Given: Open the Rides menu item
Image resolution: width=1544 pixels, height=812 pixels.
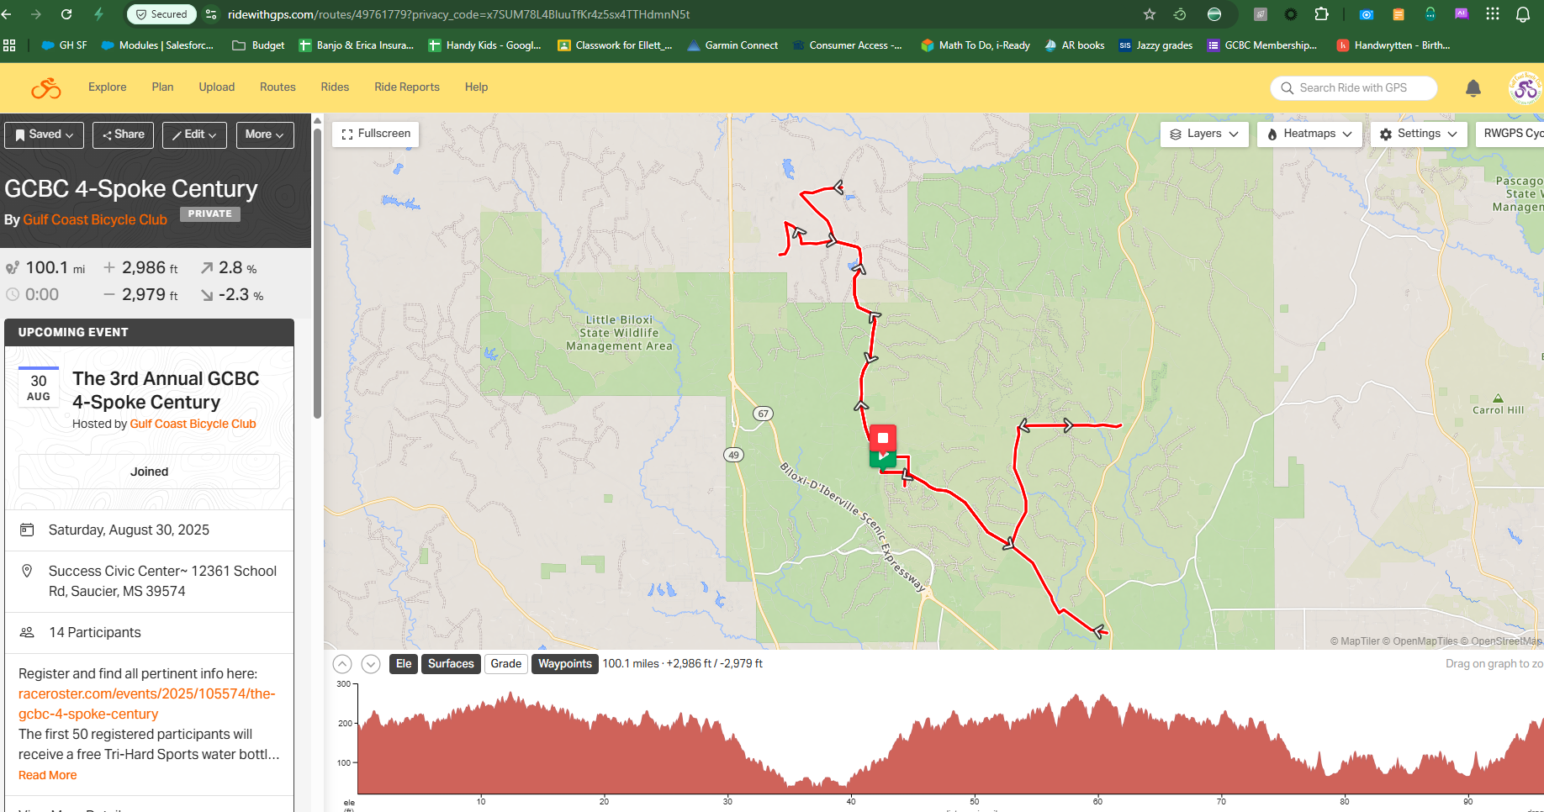Looking at the screenshot, I should pos(335,87).
